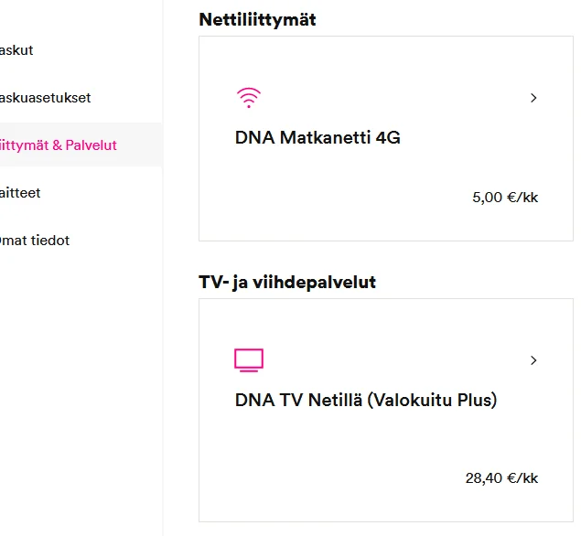This screenshot has width=581, height=536.
Task: Click empty space right of the Wi-Fi icon
Action: [x=384, y=98]
